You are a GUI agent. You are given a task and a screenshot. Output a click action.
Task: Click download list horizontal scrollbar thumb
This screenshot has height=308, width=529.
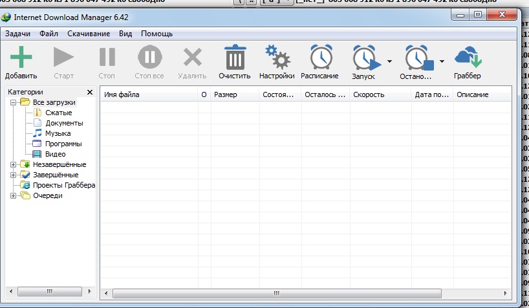point(277,293)
